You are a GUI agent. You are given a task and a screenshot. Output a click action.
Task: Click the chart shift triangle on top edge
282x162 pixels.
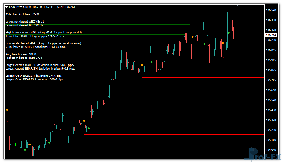tap(238, 5)
